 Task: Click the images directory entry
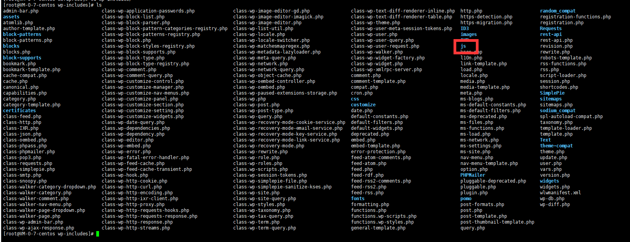pos(468,34)
